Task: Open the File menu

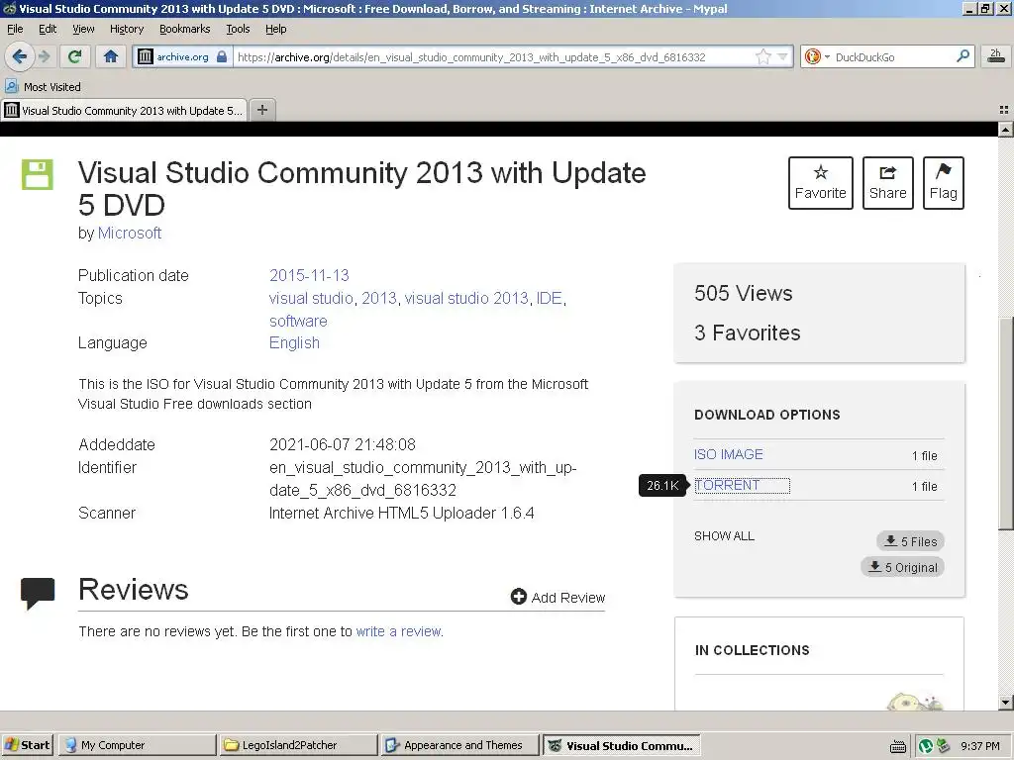Action: point(15,29)
